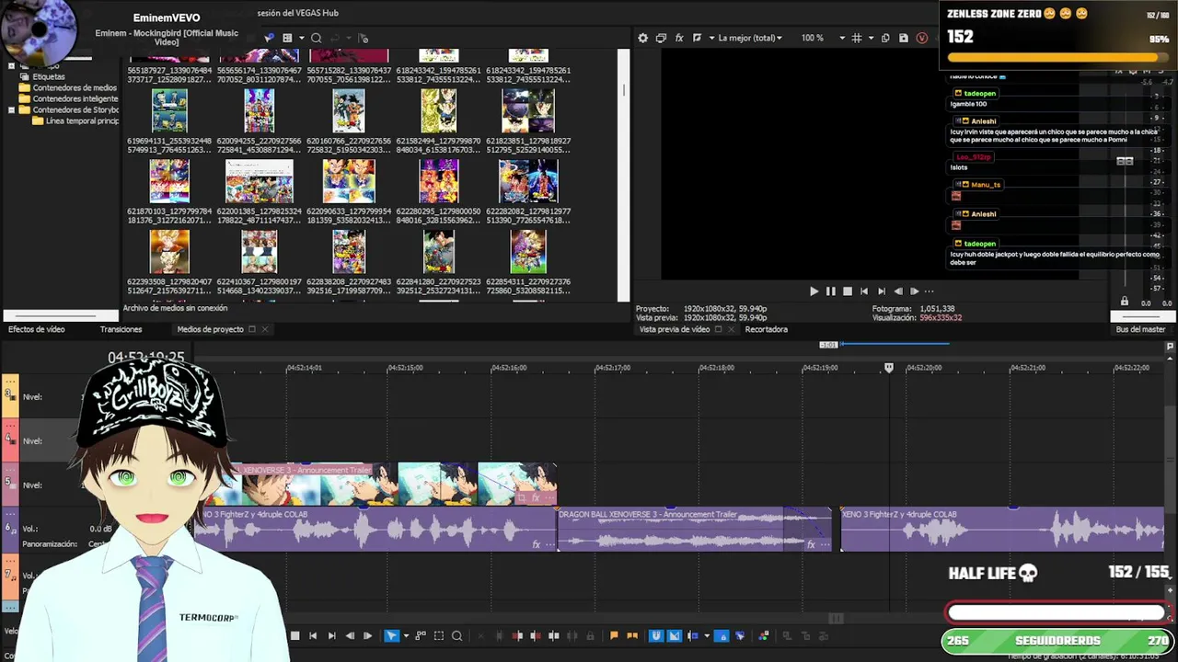The height and width of the screenshot is (662, 1178).
Task: Select thumbnail 619894131_2553932448
Action: (169, 111)
